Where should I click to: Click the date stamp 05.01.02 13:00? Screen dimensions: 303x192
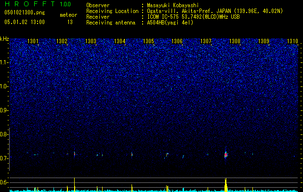(25, 22)
